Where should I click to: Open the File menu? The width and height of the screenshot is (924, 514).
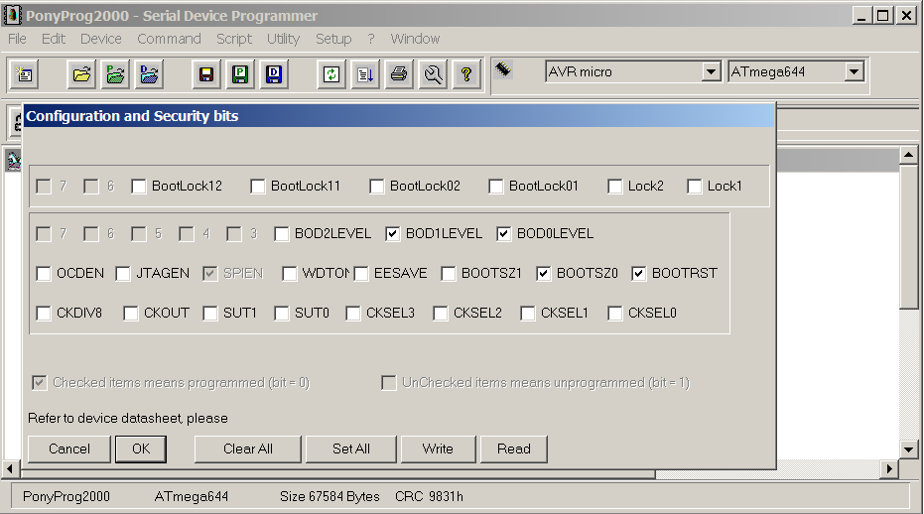(x=17, y=39)
